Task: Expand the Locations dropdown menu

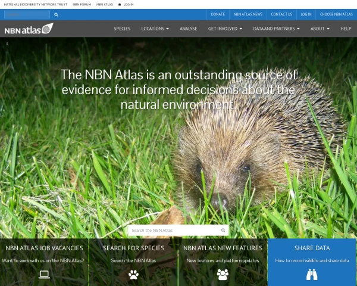Action: [155, 29]
